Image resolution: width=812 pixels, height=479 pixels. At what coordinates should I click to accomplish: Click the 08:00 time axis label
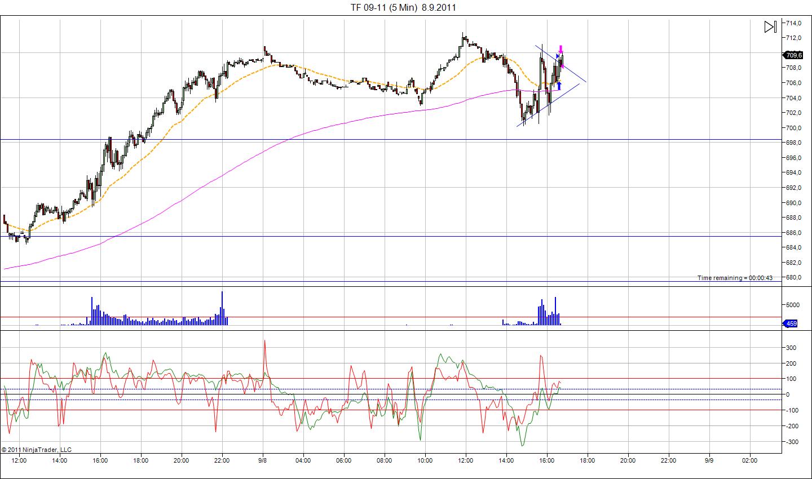pyautogui.click(x=385, y=460)
